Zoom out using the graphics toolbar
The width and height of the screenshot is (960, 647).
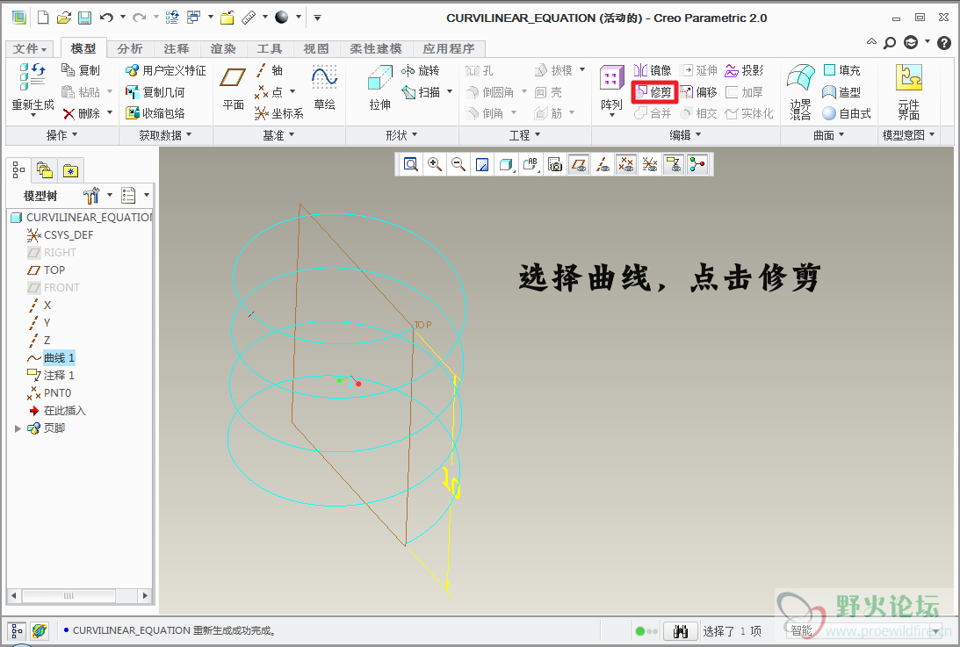click(458, 164)
